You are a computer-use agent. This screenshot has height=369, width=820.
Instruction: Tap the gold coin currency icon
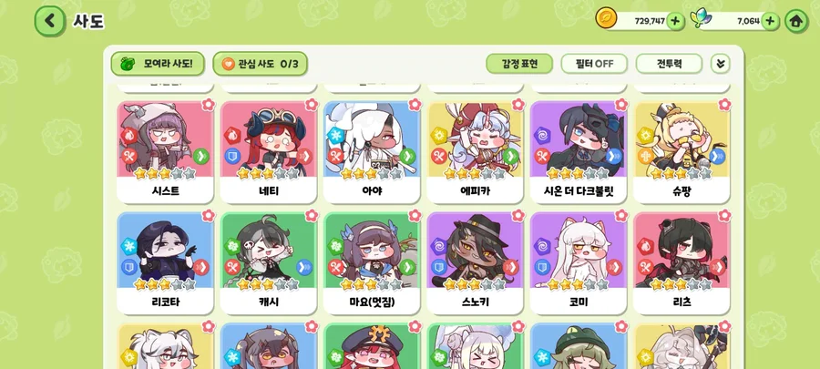coord(606,19)
